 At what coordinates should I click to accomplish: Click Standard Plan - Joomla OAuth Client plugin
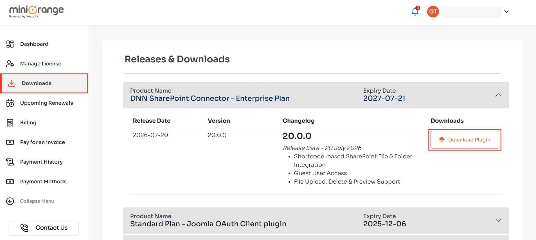click(x=208, y=224)
